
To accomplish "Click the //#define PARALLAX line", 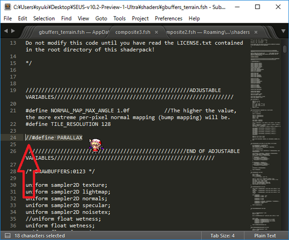I will (x=54, y=137).
